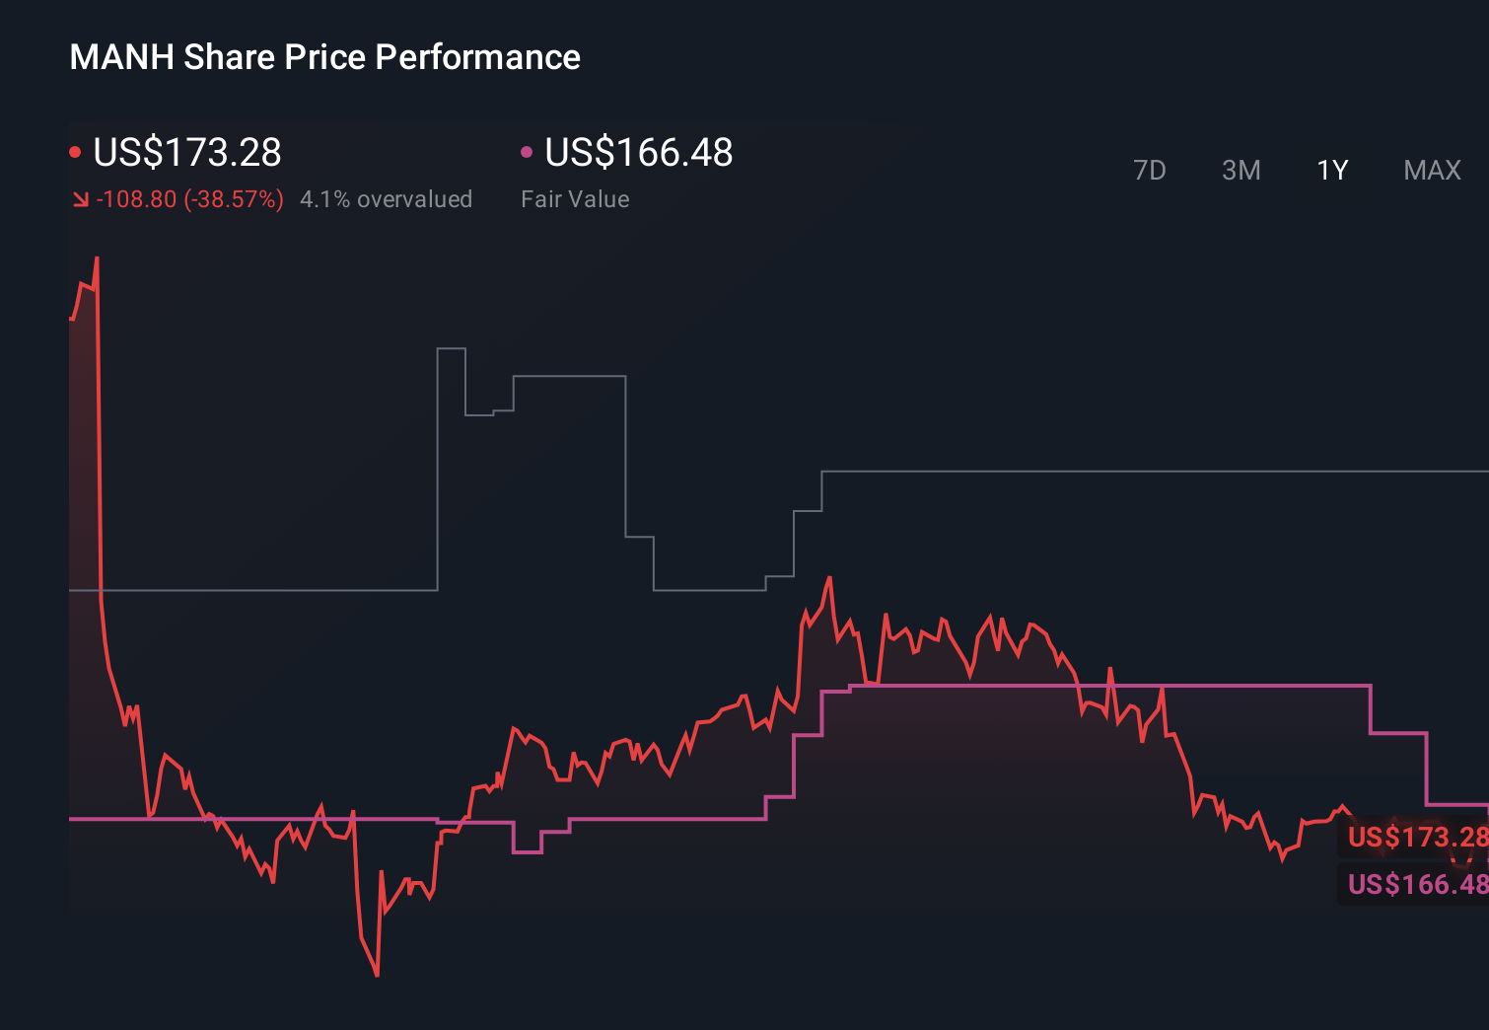Click the MANH Share Price Performance title
This screenshot has height=1030, width=1489.
[x=324, y=57]
